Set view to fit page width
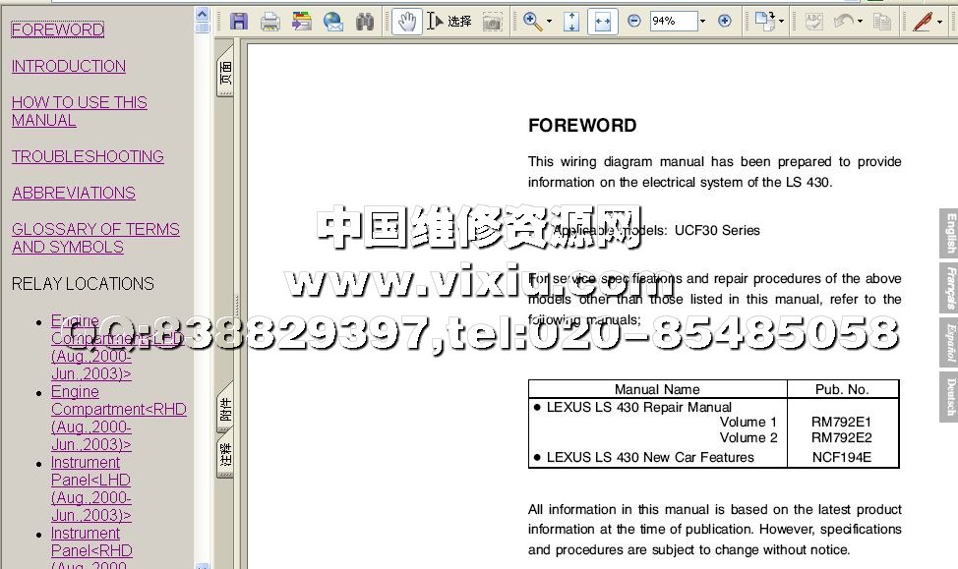This screenshot has width=958, height=569. (602, 22)
